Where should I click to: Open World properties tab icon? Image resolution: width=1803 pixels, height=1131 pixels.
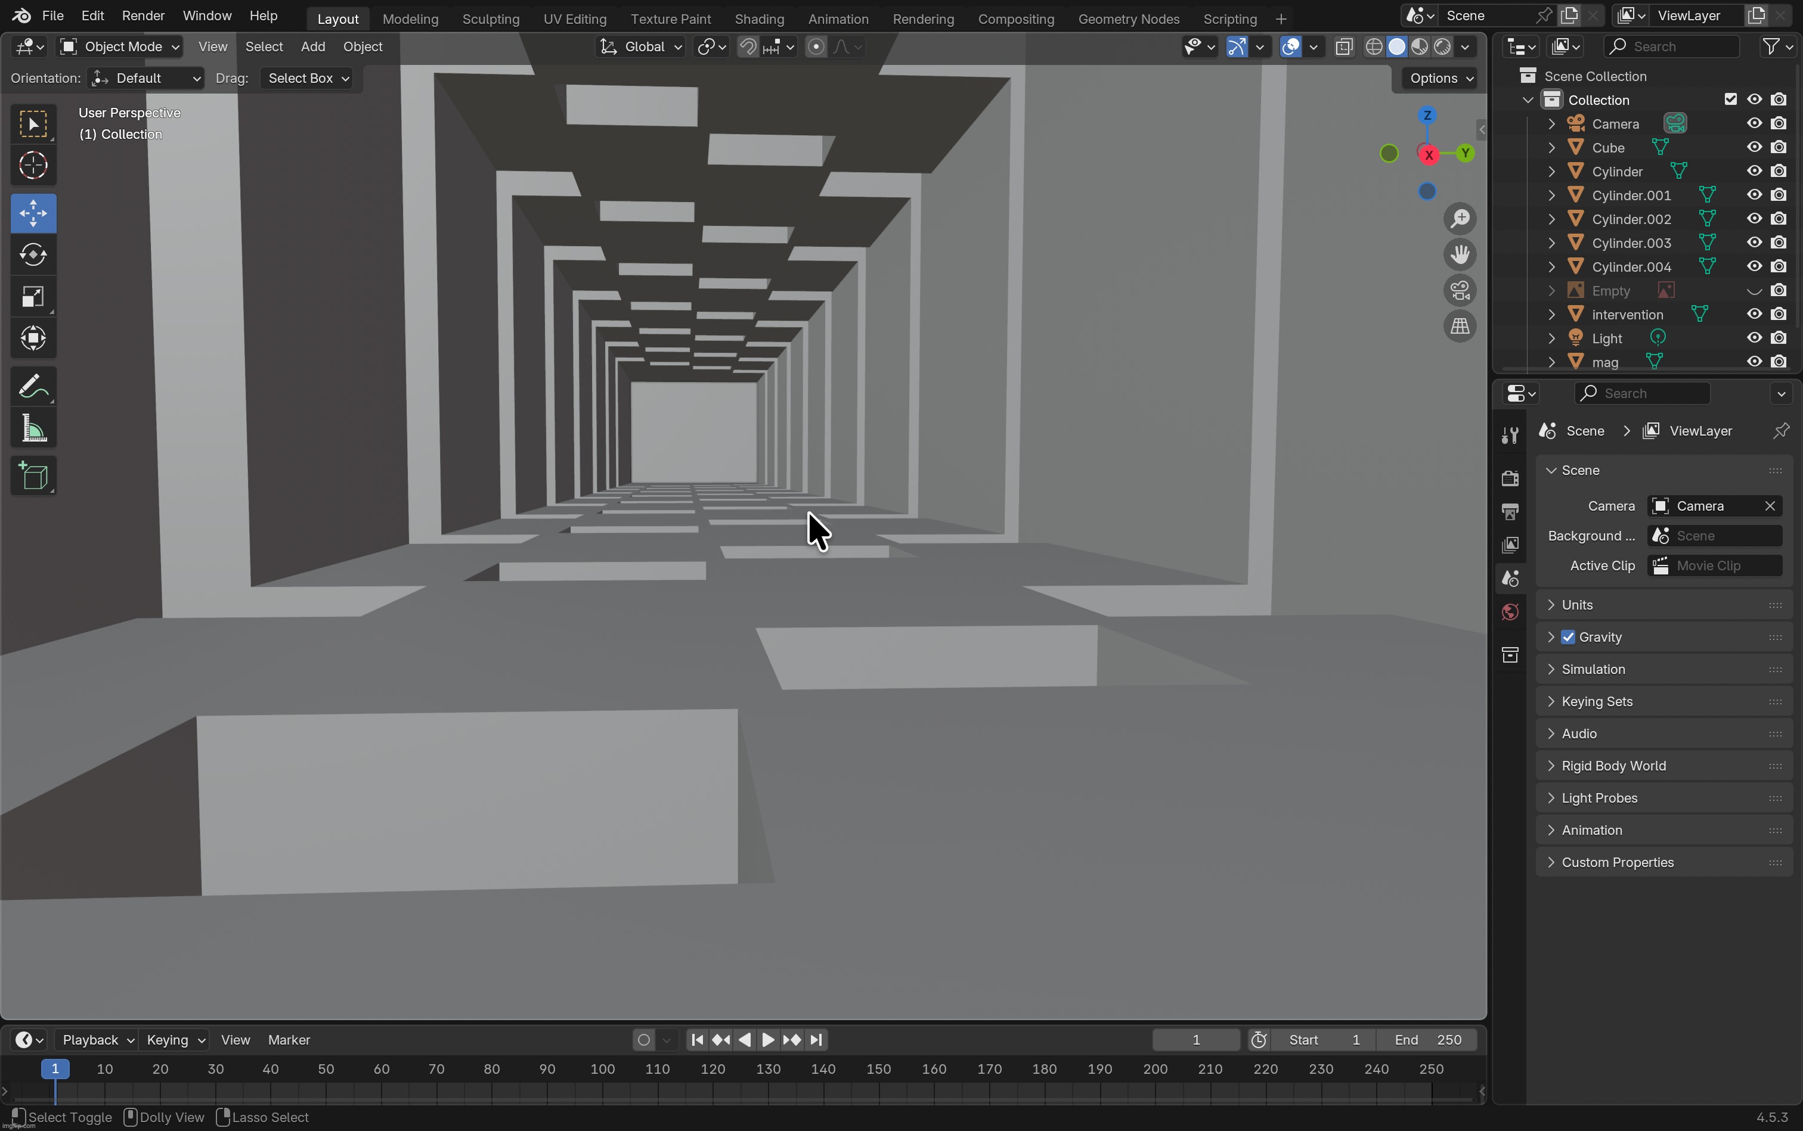pyautogui.click(x=1510, y=613)
